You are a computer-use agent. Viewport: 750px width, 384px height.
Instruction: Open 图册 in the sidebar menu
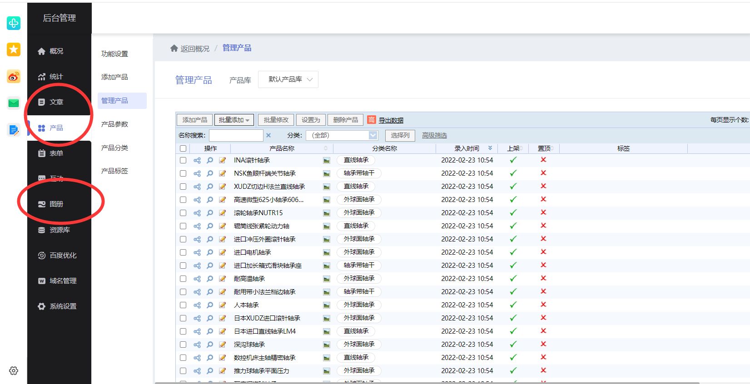pos(56,204)
